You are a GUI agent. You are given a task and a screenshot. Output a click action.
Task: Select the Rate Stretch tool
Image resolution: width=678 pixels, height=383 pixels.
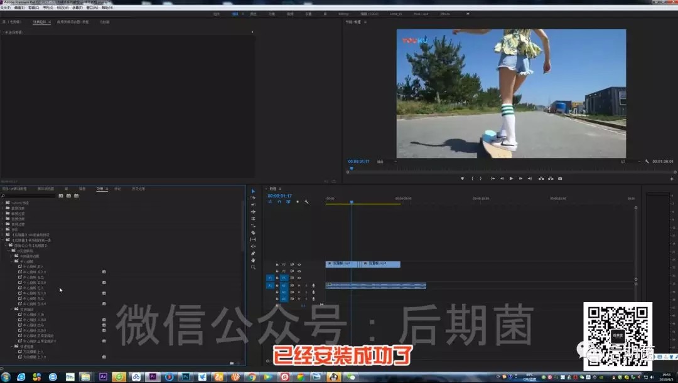[253, 226]
